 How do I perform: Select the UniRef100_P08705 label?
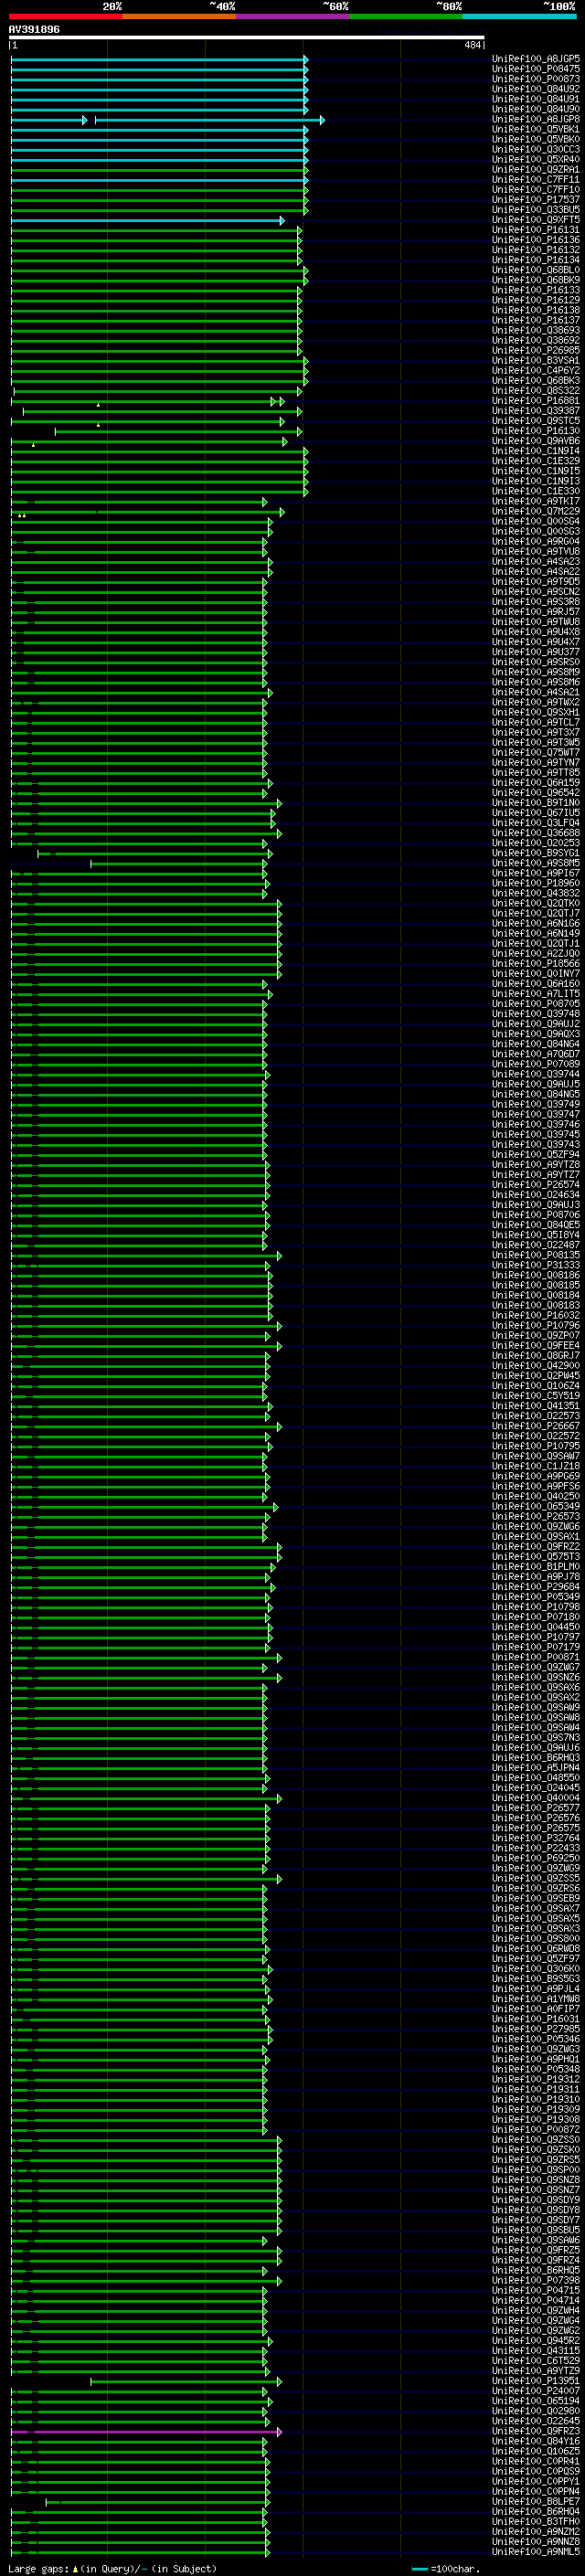click(535, 1003)
